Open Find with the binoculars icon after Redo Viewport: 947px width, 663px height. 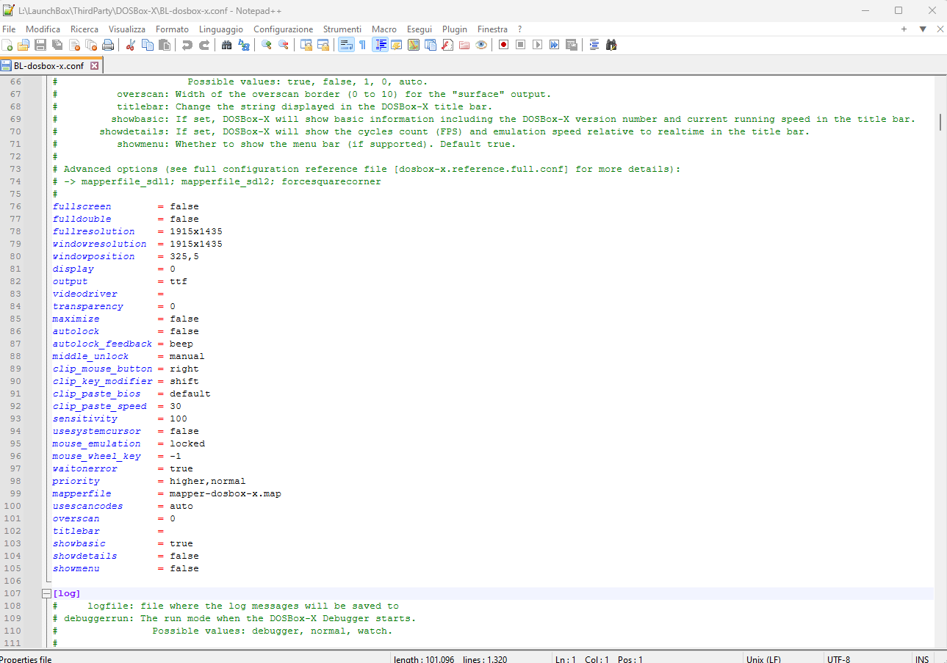(x=227, y=45)
